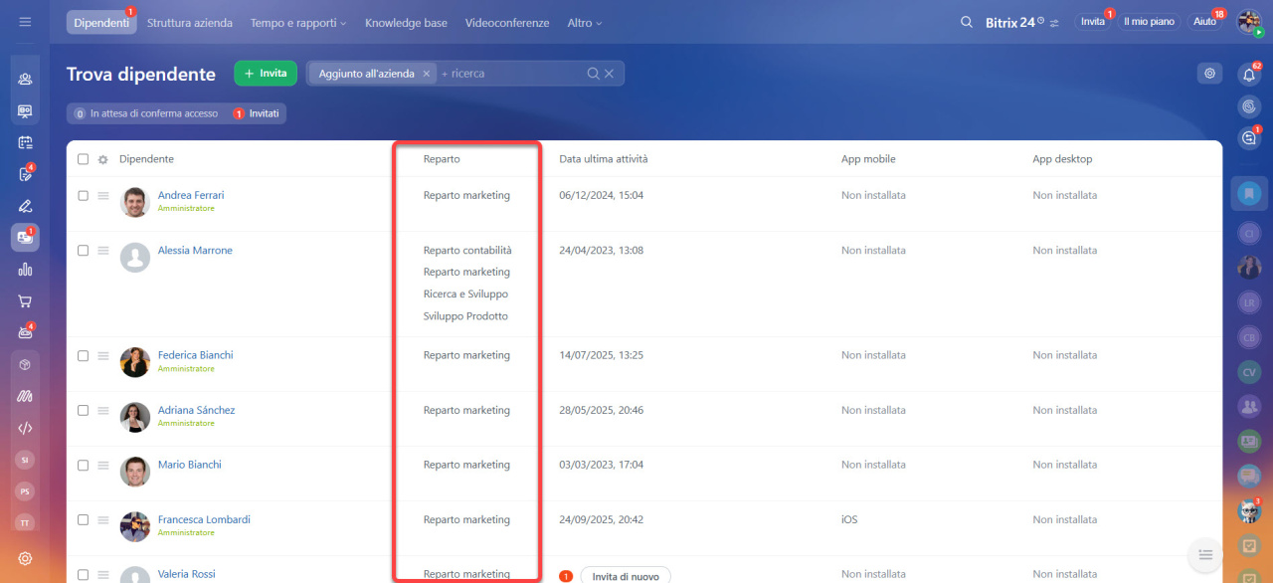Expand the Altro menu
This screenshot has width=1273, height=583.
(584, 22)
